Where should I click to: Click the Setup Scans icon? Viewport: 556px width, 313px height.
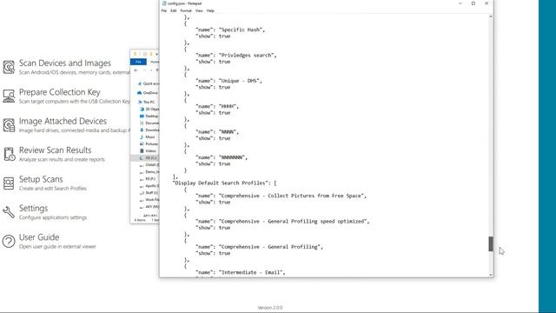9,183
